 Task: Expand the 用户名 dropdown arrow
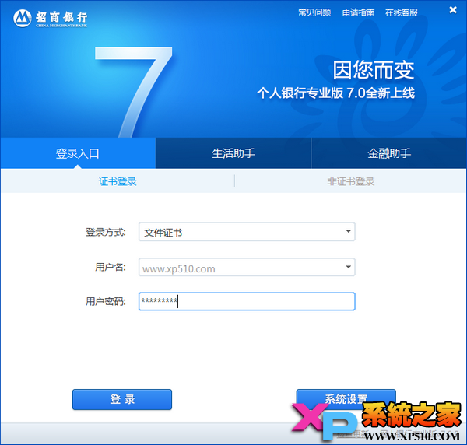click(x=348, y=267)
